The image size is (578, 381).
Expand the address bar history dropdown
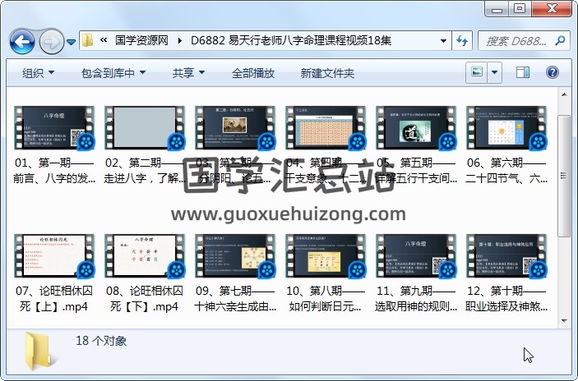443,39
